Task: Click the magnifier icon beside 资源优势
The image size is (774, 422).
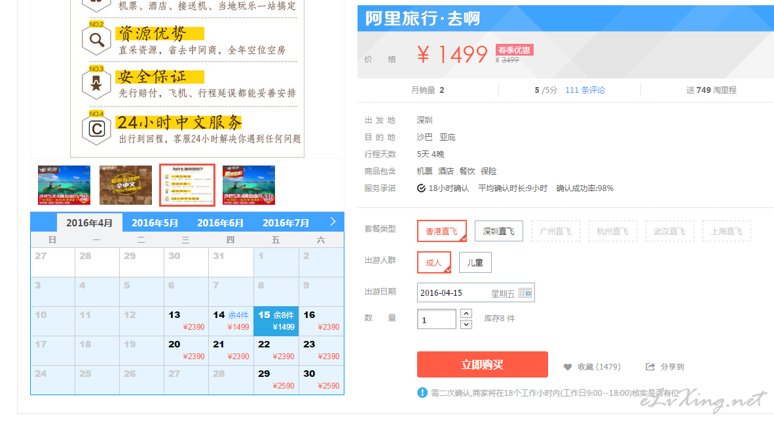Action: coord(96,39)
